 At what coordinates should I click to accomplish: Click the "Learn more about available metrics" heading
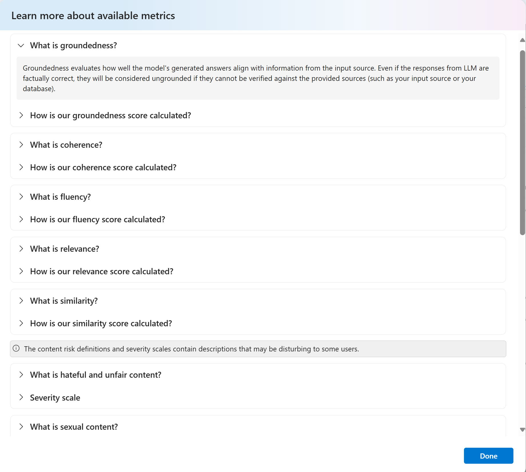(93, 16)
